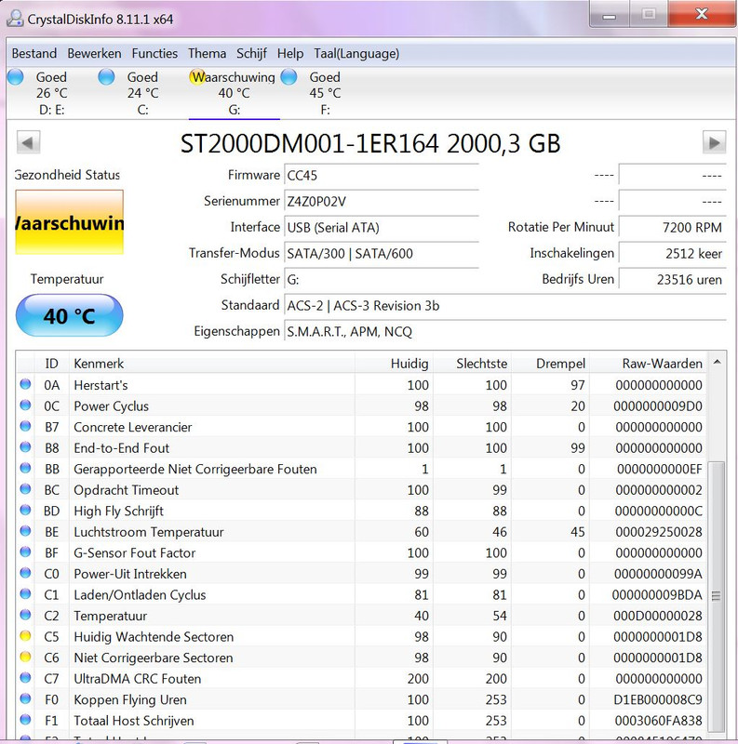This screenshot has width=738, height=744.
Task: Click the blue status orb for F:
Action: (x=288, y=77)
